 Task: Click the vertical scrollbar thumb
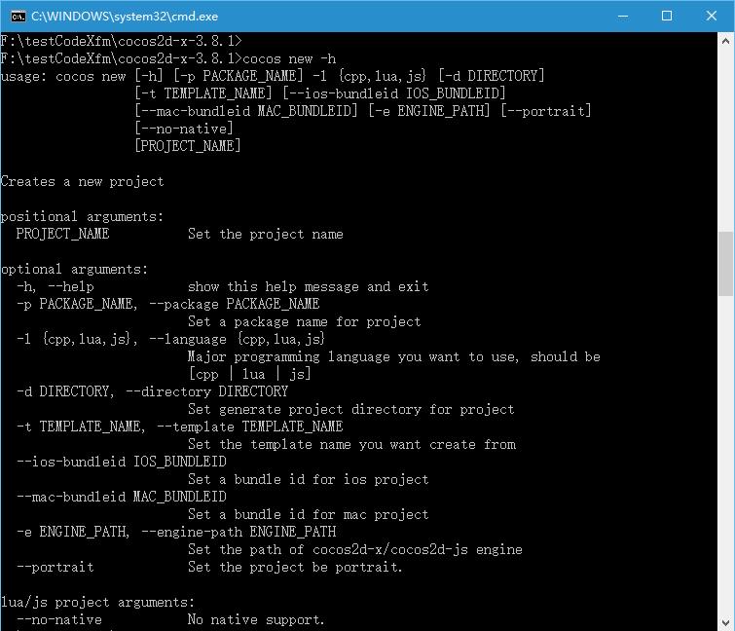click(725, 264)
